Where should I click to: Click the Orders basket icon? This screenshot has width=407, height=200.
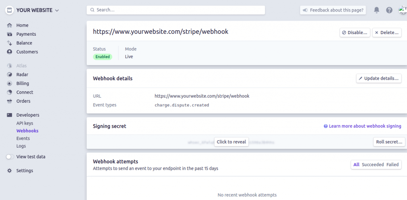[10, 101]
